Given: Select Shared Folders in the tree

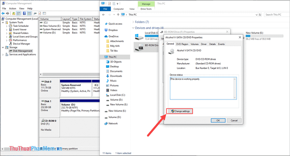Looking at the screenshot, I should [21, 33].
